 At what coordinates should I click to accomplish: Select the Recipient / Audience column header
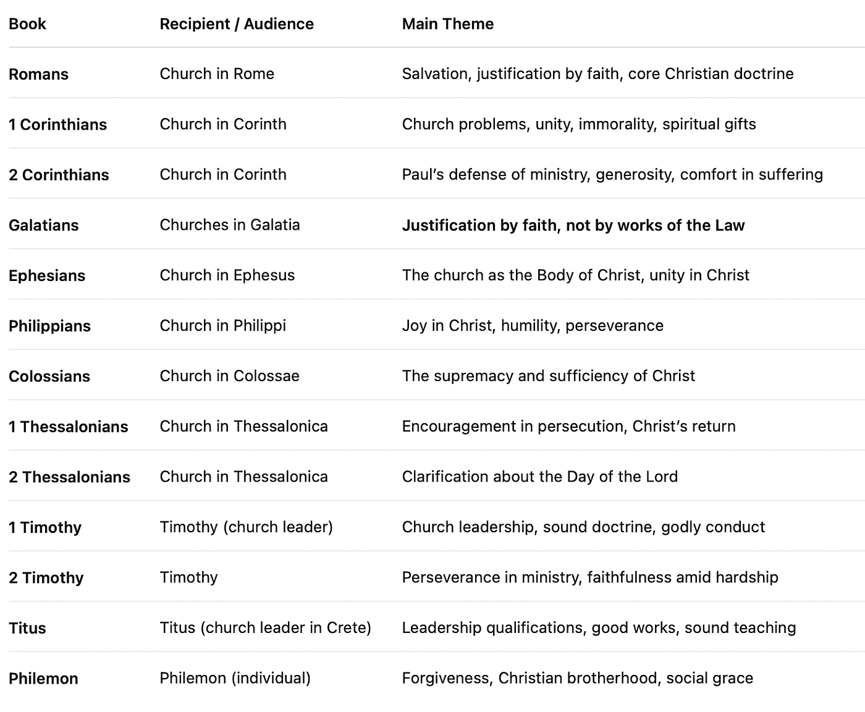click(237, 23)
